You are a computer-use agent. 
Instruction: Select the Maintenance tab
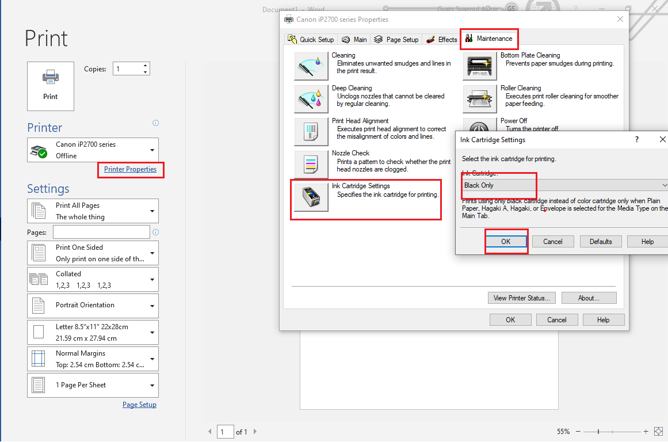click(x=489, y=39)
